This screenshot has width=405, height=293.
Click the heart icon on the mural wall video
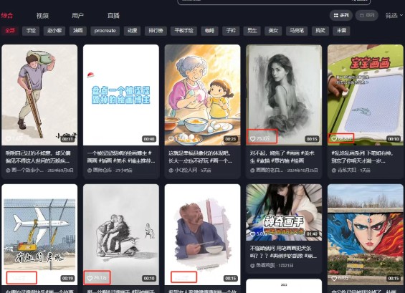(334, 278)
